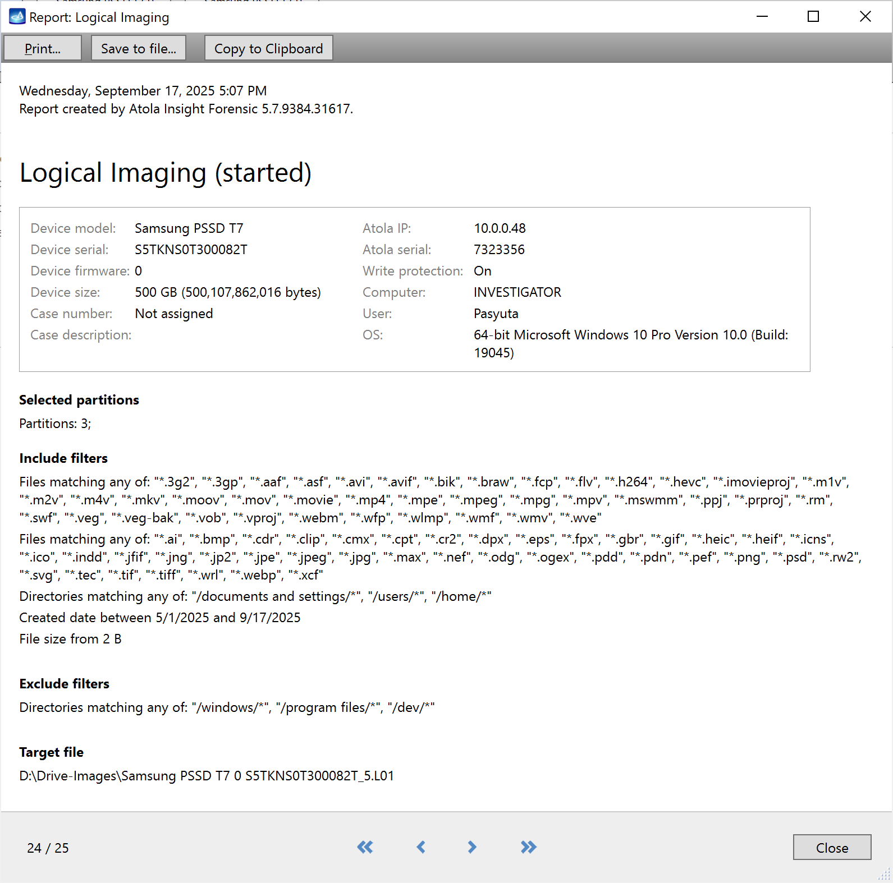Click the Target file heading
The image size is (893, 883).
pyautogui.click(x=51, y=752)
